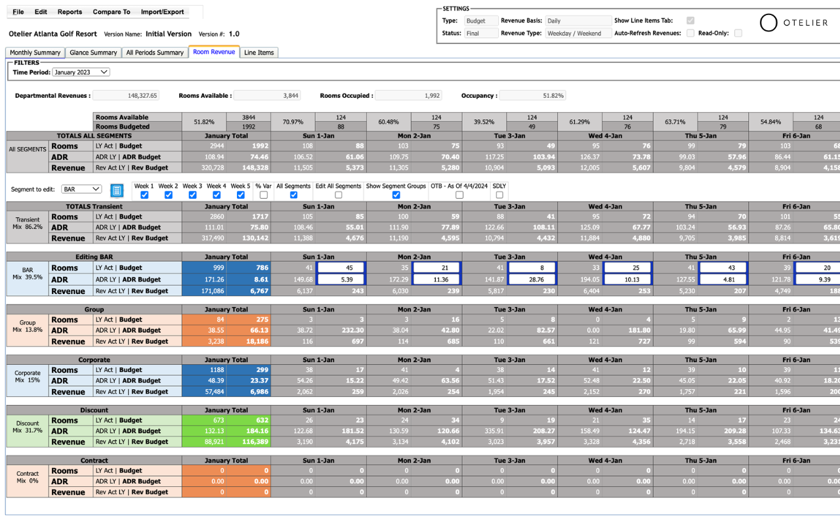The height and width of the screenshot is (525, 840).
Task: Click the 'Group Mix 13.8%' segment label
Action: (28, 326)
